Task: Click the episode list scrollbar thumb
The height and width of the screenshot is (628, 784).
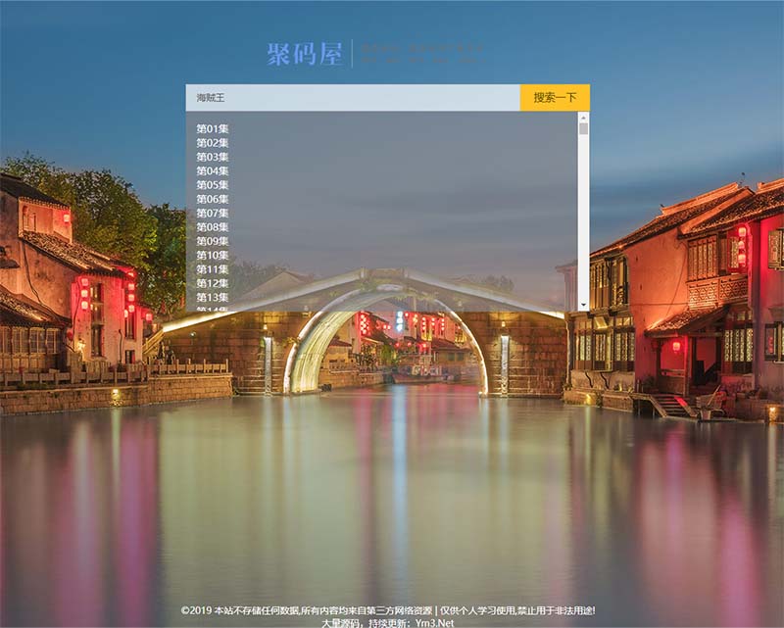Action: pyautogui.click(x=583, y=128)
